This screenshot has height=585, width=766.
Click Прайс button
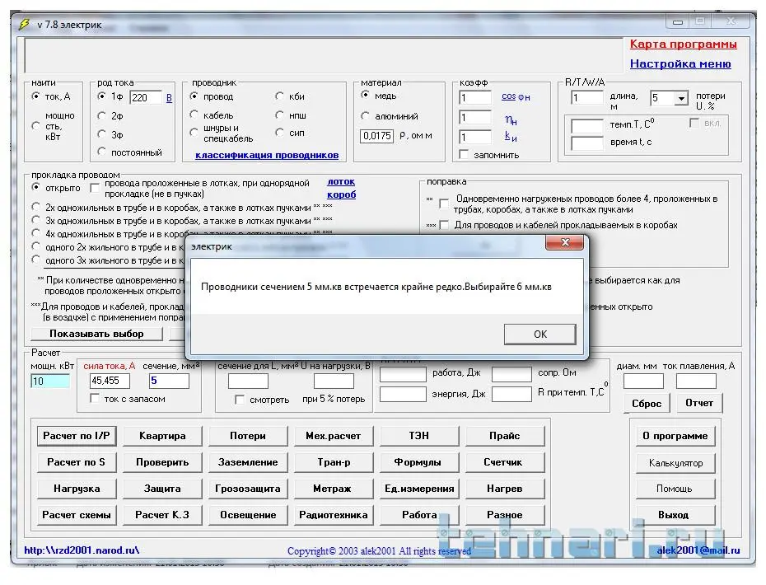(x=505, y=436)
